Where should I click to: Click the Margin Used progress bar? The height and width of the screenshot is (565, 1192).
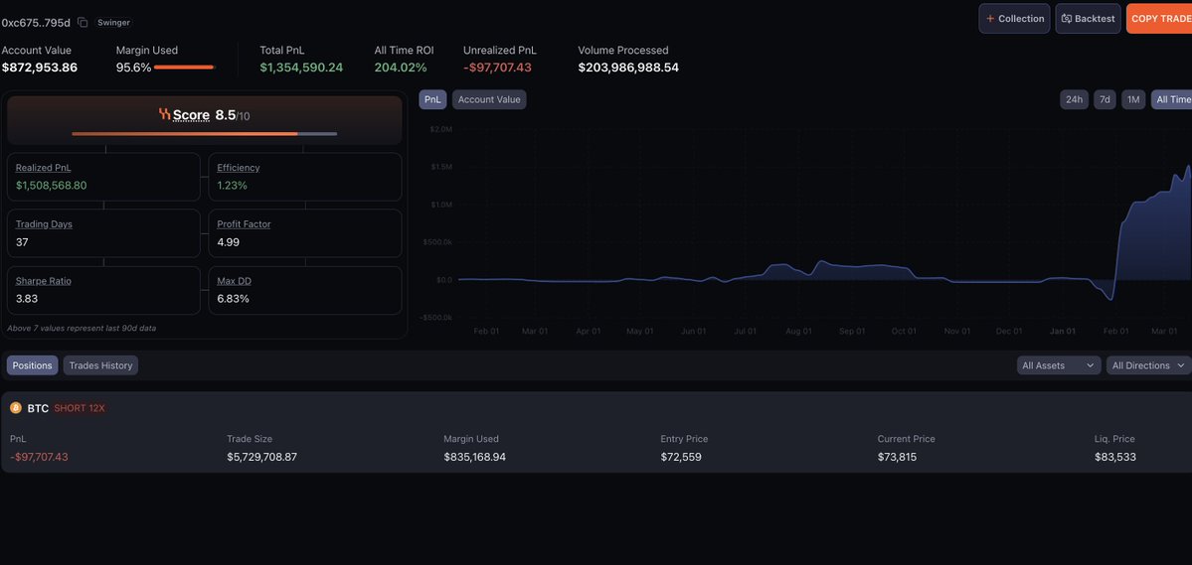(x=185, y=68)
